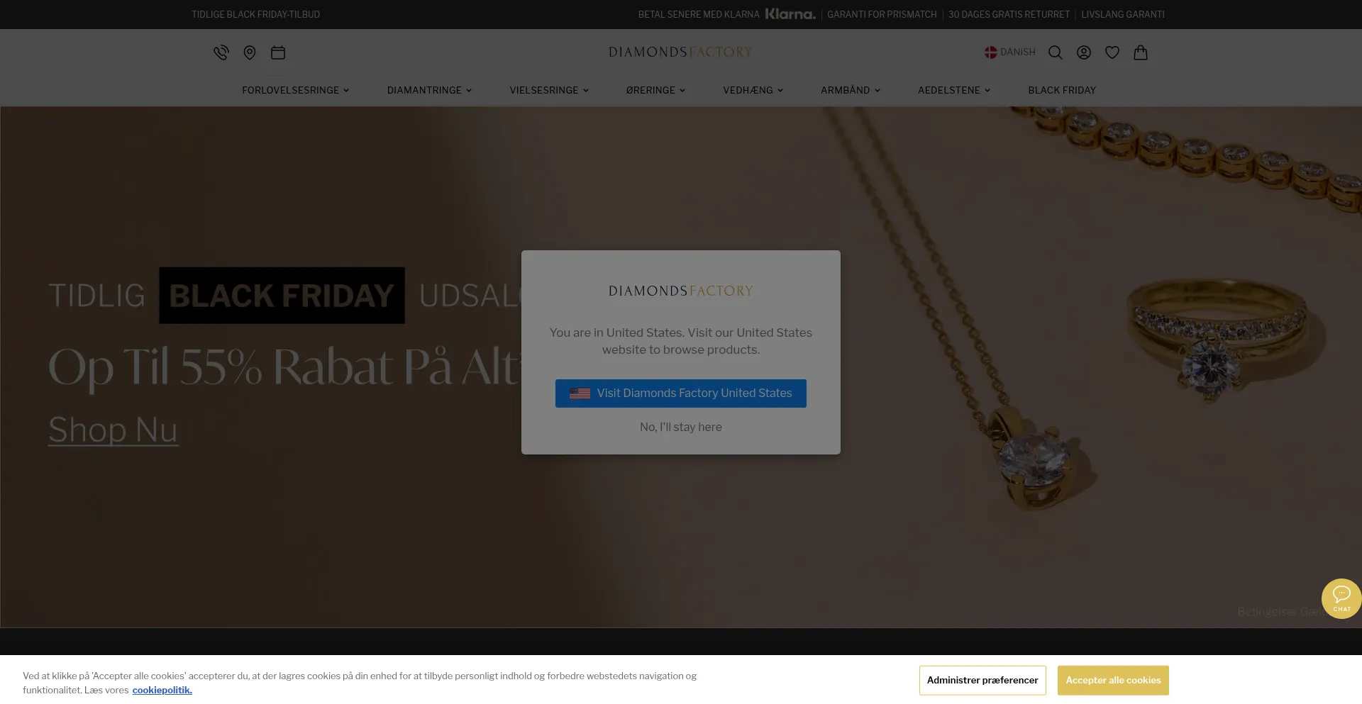Screen dimensions: 1362x704
Task: Click Livslang garanti link
Action: [x=1123, y=14]
